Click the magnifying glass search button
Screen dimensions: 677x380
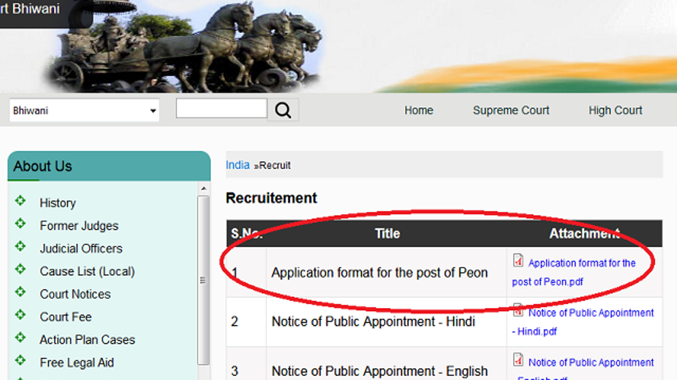pos(283,110)
